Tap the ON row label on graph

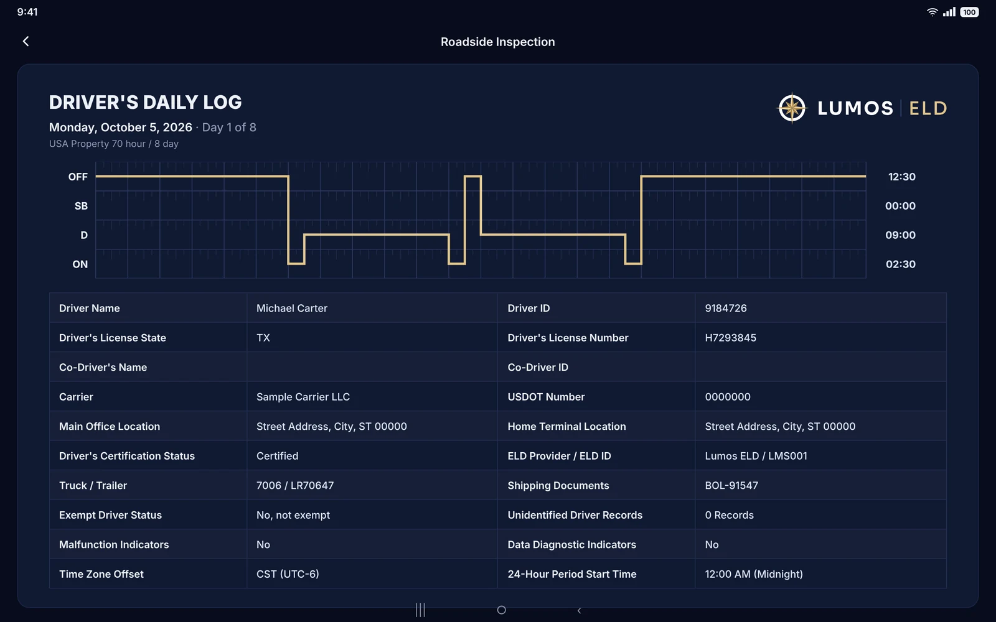click(x=80, y=264)
